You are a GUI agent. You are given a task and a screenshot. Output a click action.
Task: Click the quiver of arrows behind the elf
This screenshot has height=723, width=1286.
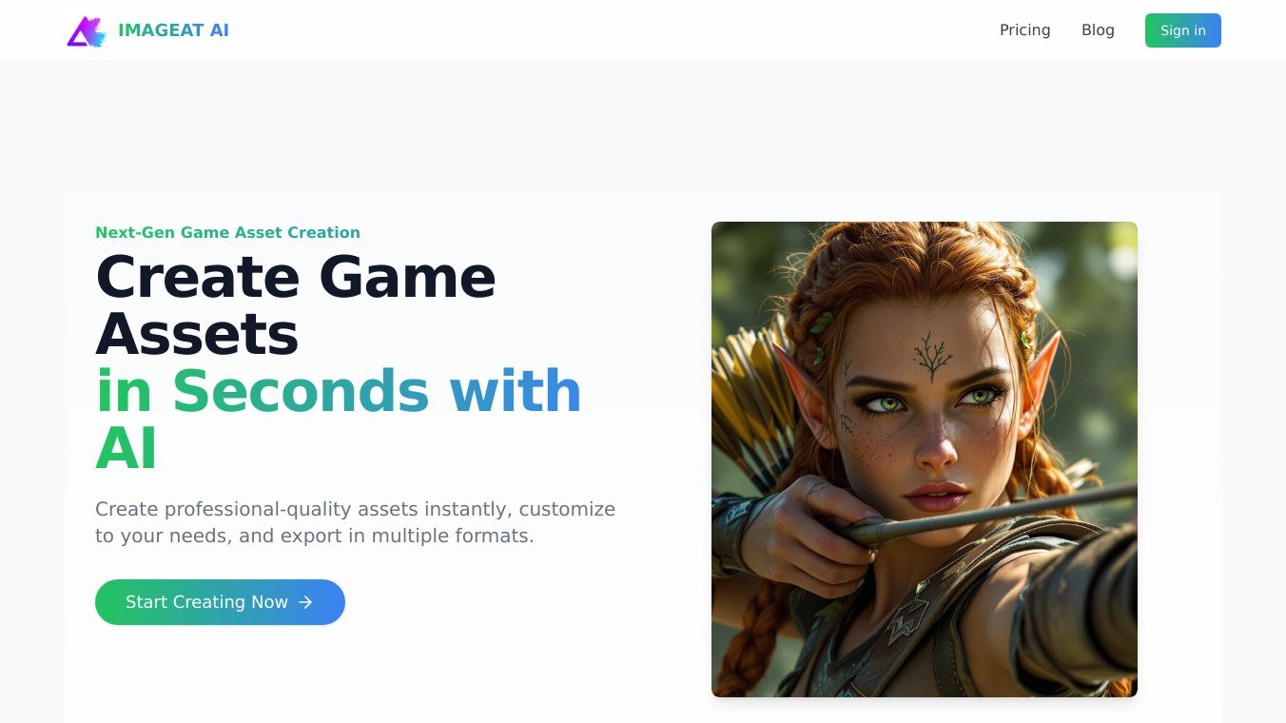(x=751, y=409)
